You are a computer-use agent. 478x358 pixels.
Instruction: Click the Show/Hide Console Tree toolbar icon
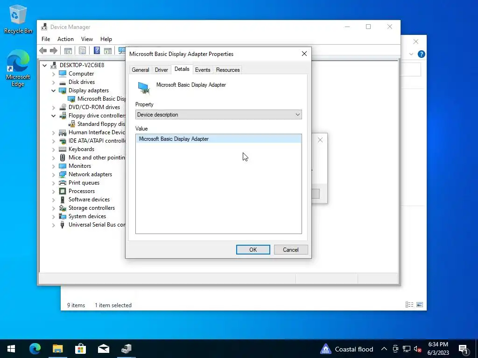point(68,50)
